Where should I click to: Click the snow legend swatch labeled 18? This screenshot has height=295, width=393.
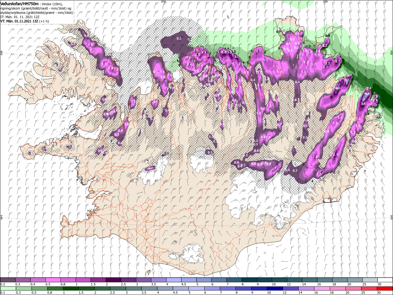click(x=339, y=280)
